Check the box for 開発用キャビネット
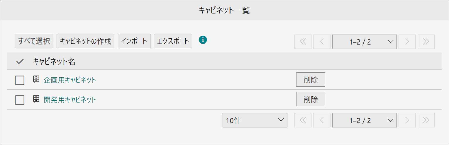This screenshot has height=145, width=449. point(20,100)
